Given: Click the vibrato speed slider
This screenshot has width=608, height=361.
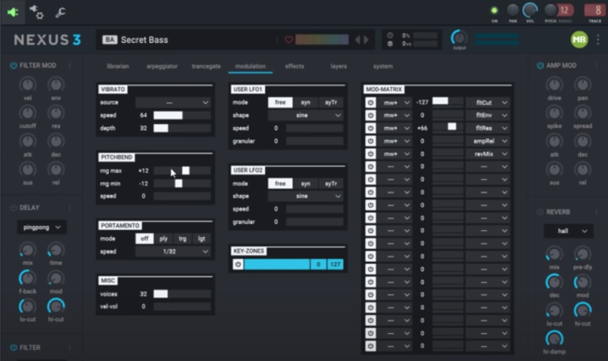Looking at the screenshot, I should [x=182, y=115].
